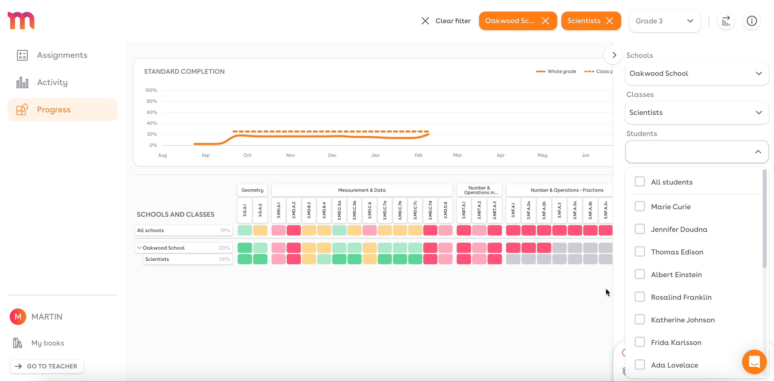Collapse the Students dropdown chevron
Image resolution: width=774 pixels, height=382 pixels.
click(x=758, y=152)
